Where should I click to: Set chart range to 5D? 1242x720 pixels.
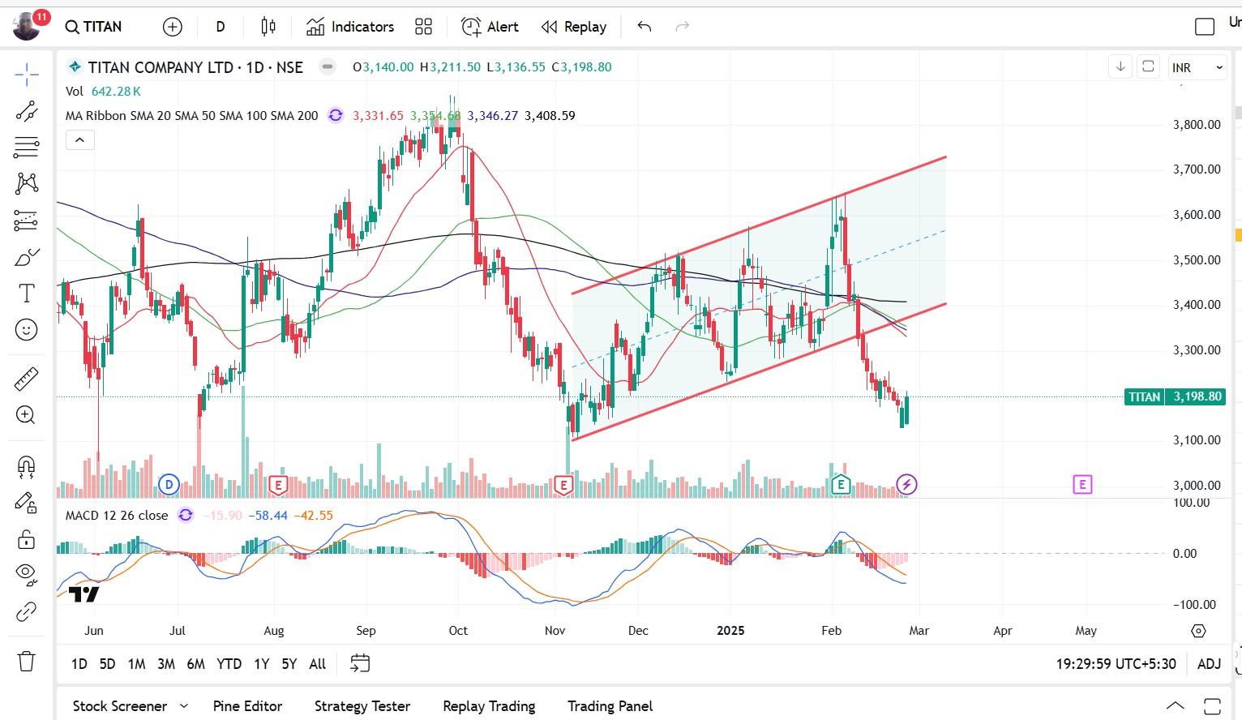point(107,664)
